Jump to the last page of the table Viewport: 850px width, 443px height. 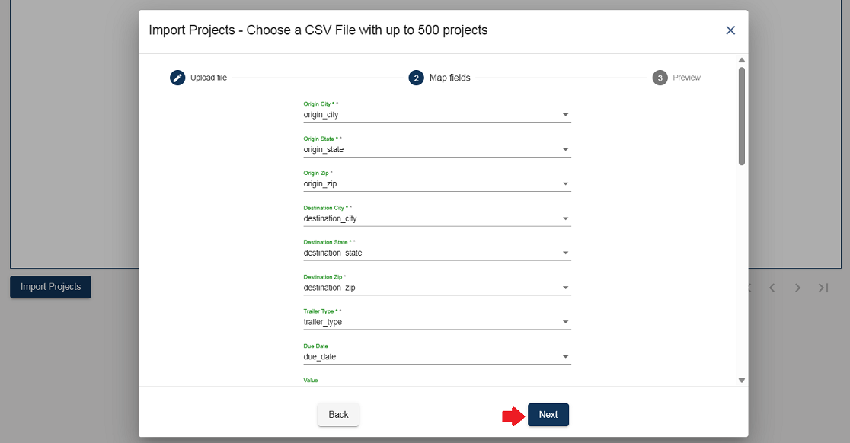[823, 288]
